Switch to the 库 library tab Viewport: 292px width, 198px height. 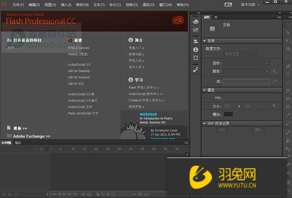click(216, 17)
